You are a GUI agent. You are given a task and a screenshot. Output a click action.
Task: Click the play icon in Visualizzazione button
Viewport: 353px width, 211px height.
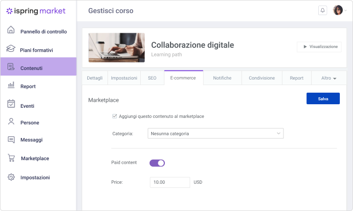click(305, 47)
